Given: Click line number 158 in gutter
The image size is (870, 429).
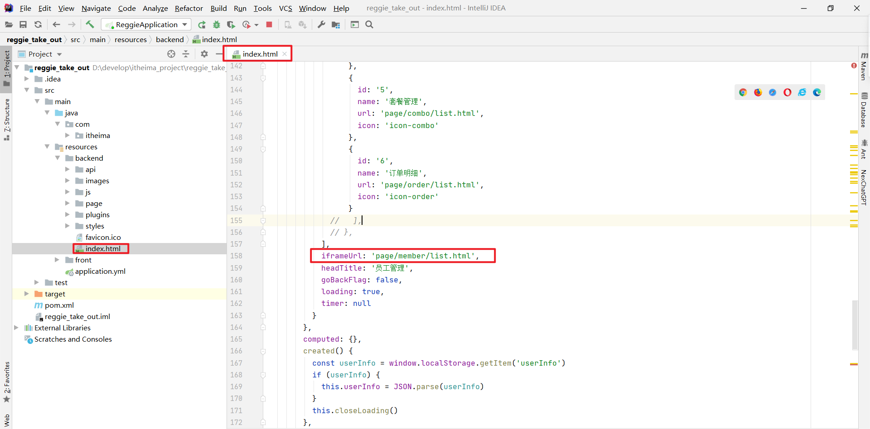Looking at the screenshot, I should [237, 256].
